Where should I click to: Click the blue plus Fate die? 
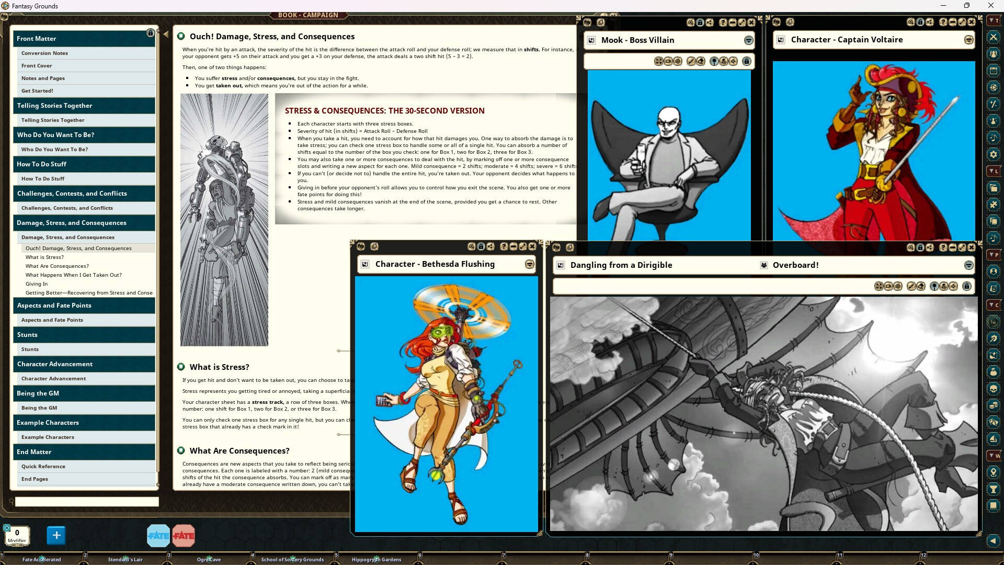56,535
